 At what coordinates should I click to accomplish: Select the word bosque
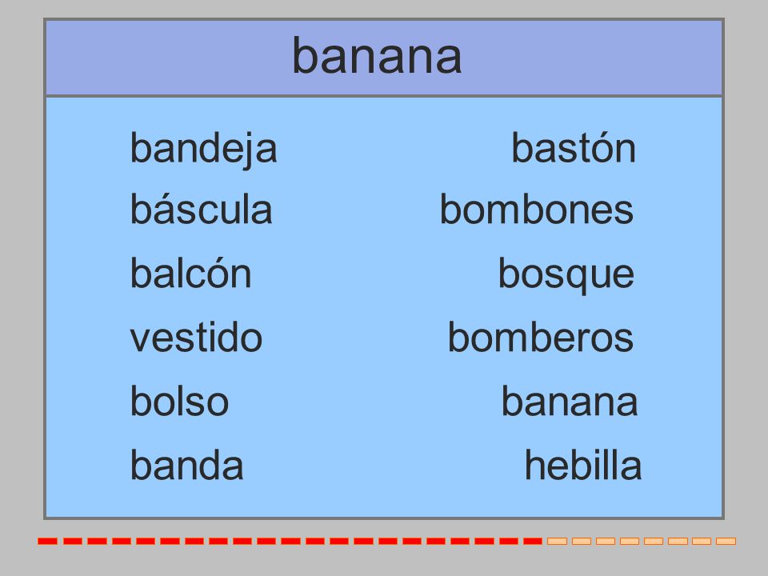coord(566,275)
